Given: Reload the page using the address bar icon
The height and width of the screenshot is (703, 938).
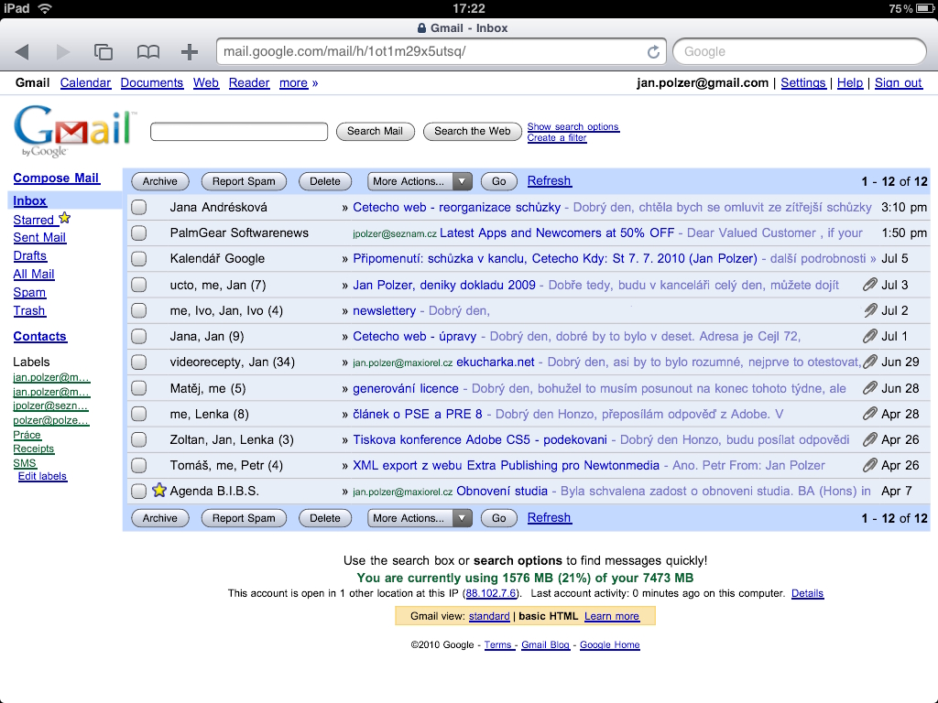Looking at the screenshot, I should coord(652,52).
